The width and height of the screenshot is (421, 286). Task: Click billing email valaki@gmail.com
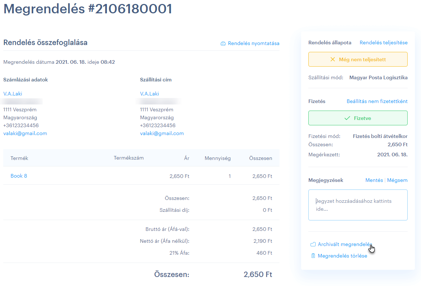pos(25,133)
